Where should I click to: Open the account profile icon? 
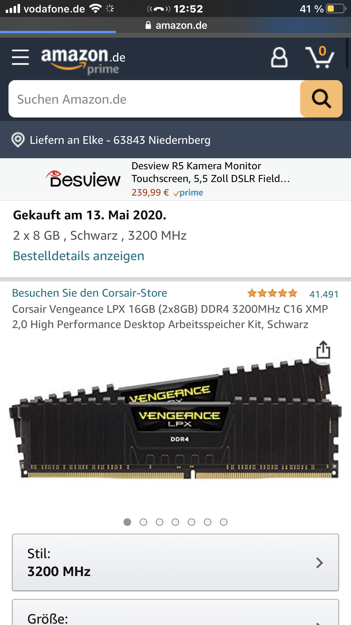279,57
